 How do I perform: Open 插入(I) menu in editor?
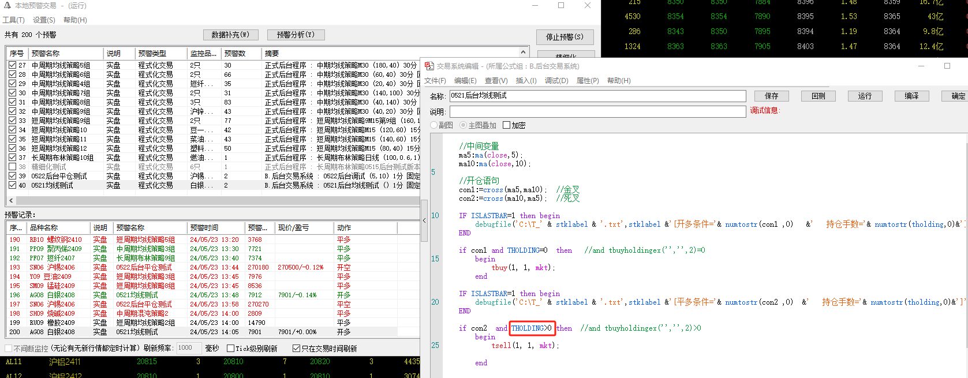[x=526, y=81]
